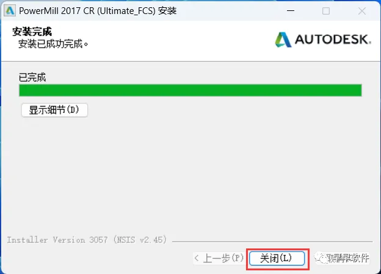The image size is (381, 274).
Task: Click the Autodesk triangular logo mark
Action: [283, 40]
